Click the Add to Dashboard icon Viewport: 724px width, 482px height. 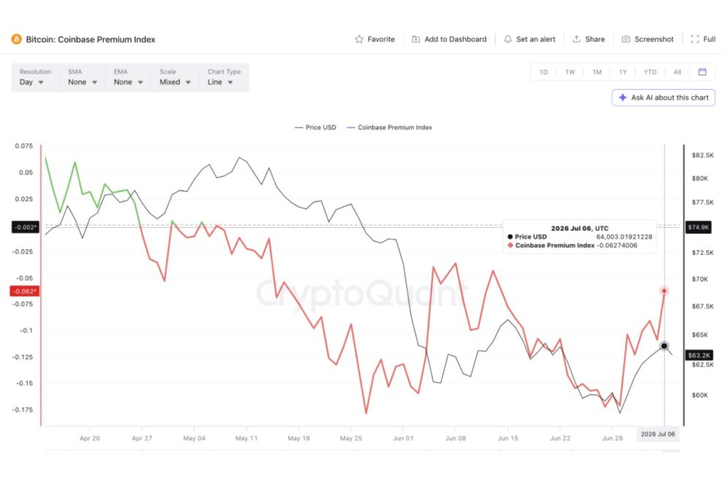(415, 39)
